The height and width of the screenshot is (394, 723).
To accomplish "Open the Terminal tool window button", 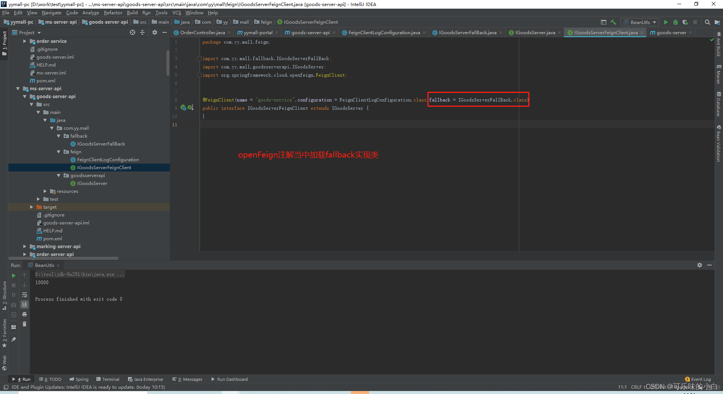I will click(108, 379).
